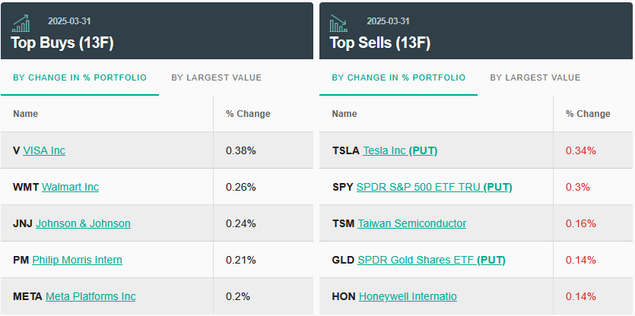
Task: Click the Top Sells 'Name' column header
Action: [x=344, y=114]
